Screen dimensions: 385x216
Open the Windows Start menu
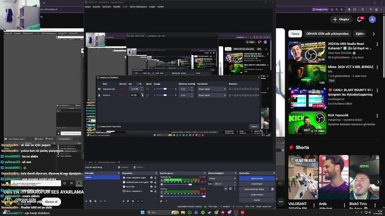(143, 212)
